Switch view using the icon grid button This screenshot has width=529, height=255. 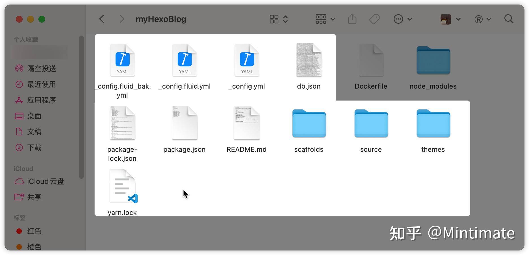tap(274, 19)
